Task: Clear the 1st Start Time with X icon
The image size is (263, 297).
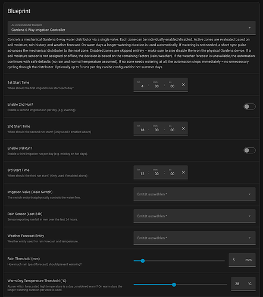Action: click(183, 85)
